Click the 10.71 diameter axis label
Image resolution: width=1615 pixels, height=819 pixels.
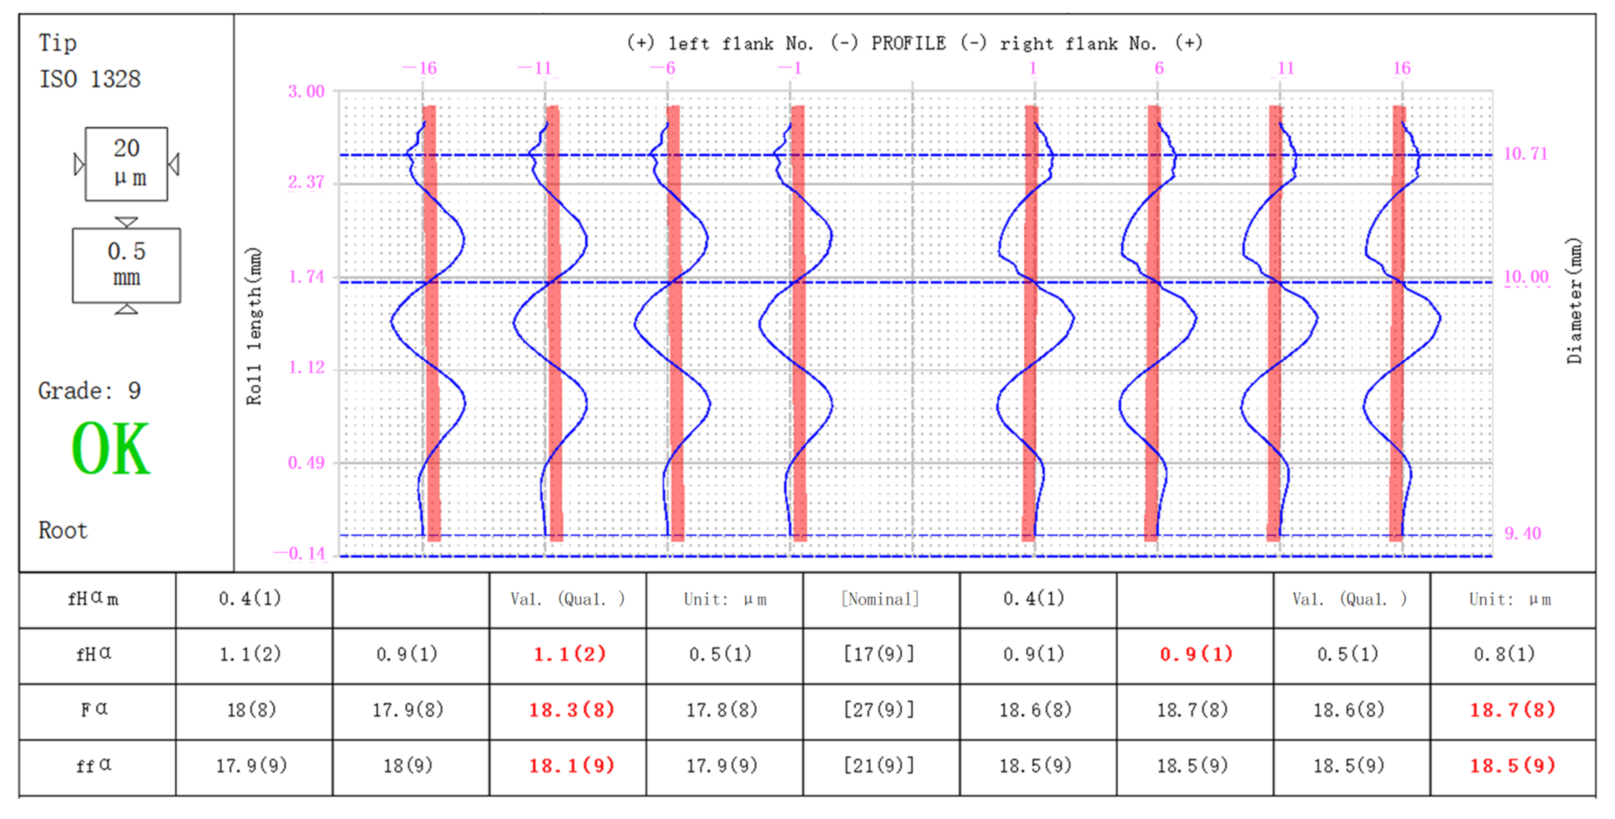pyautogui.click(x=1525, y=154)
